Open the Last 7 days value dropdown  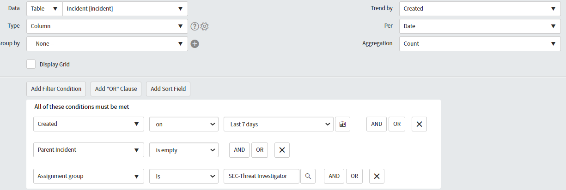pyautogui.click(x=278, y=124)
